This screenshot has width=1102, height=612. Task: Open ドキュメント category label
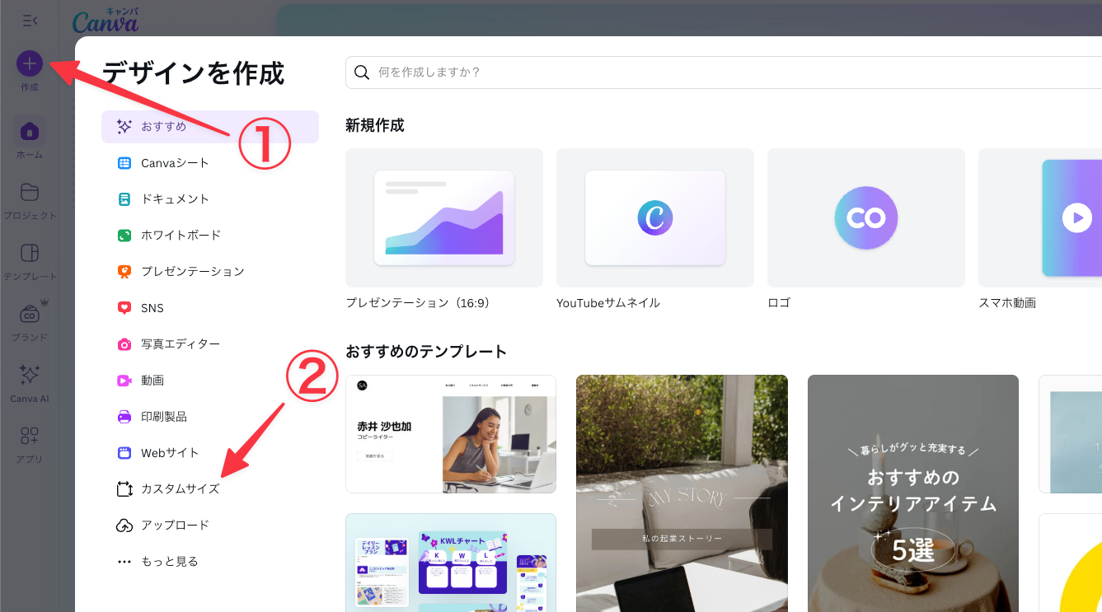click(175, 199)
